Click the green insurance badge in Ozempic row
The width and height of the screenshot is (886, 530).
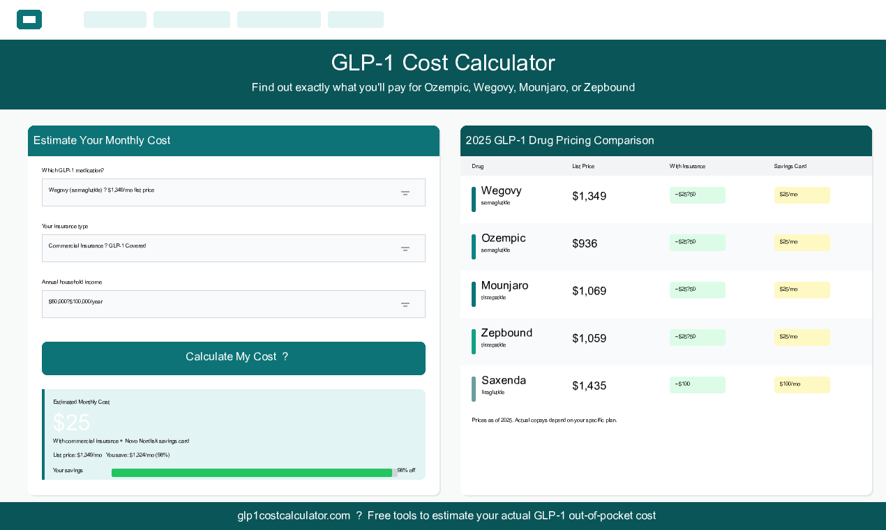tap(698, 243)
